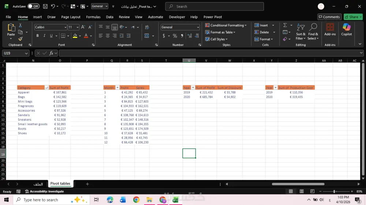
Task: Click the Font Color red swatch
Action: (86, 36)
